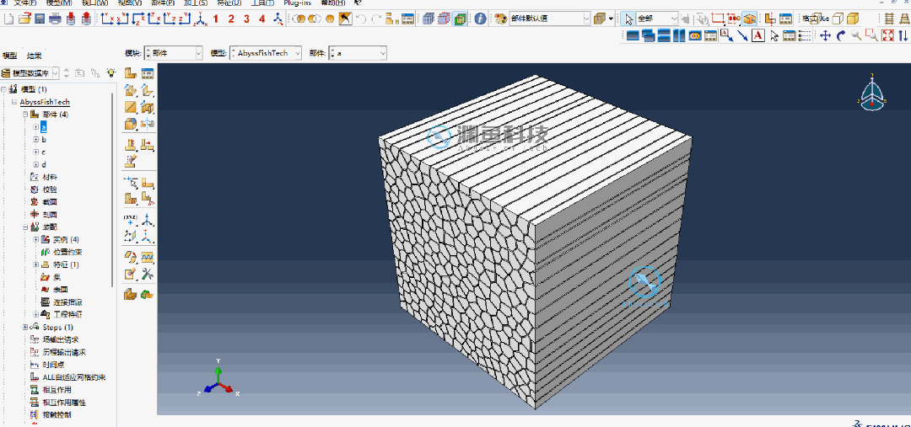Expand the Steps (1) node
911x427 pixels.
coord(25,328)
